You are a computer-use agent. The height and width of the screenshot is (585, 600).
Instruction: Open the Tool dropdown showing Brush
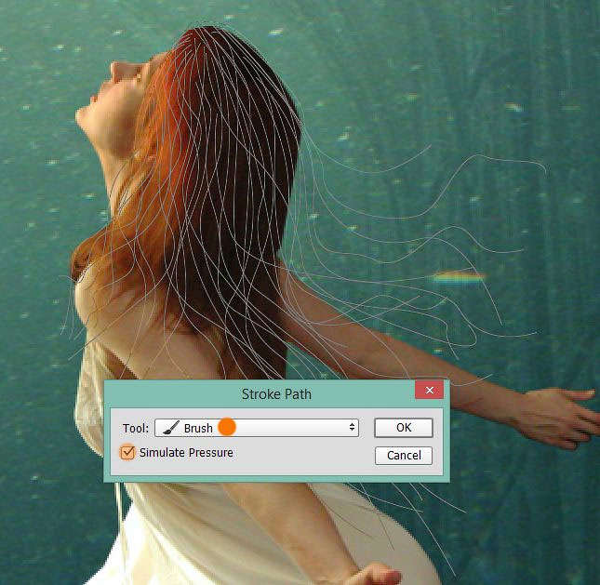(x=257, y=428)
